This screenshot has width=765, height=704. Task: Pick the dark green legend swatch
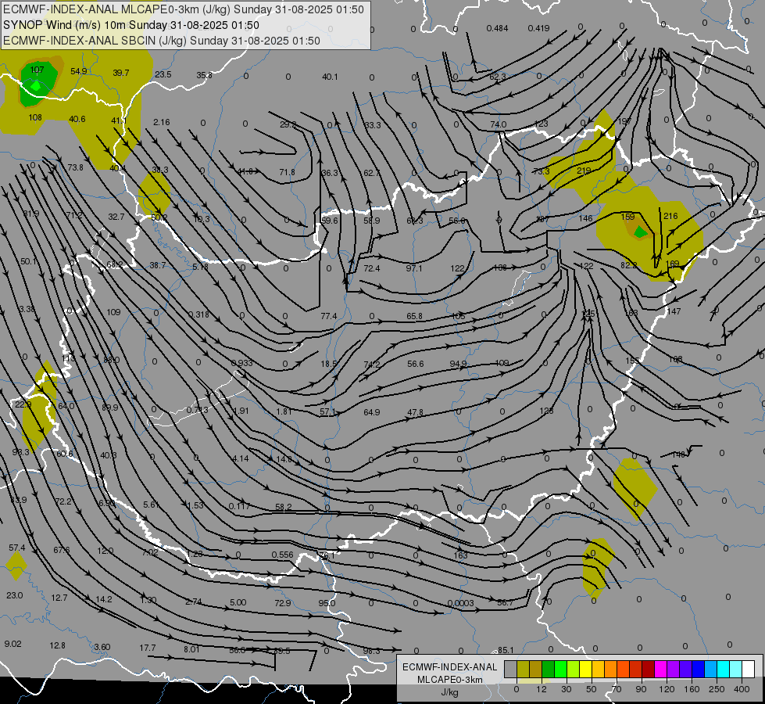point(548,670)
